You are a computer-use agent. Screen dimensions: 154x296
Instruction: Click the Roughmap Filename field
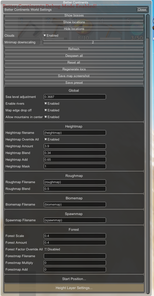(x=75, y=182)
